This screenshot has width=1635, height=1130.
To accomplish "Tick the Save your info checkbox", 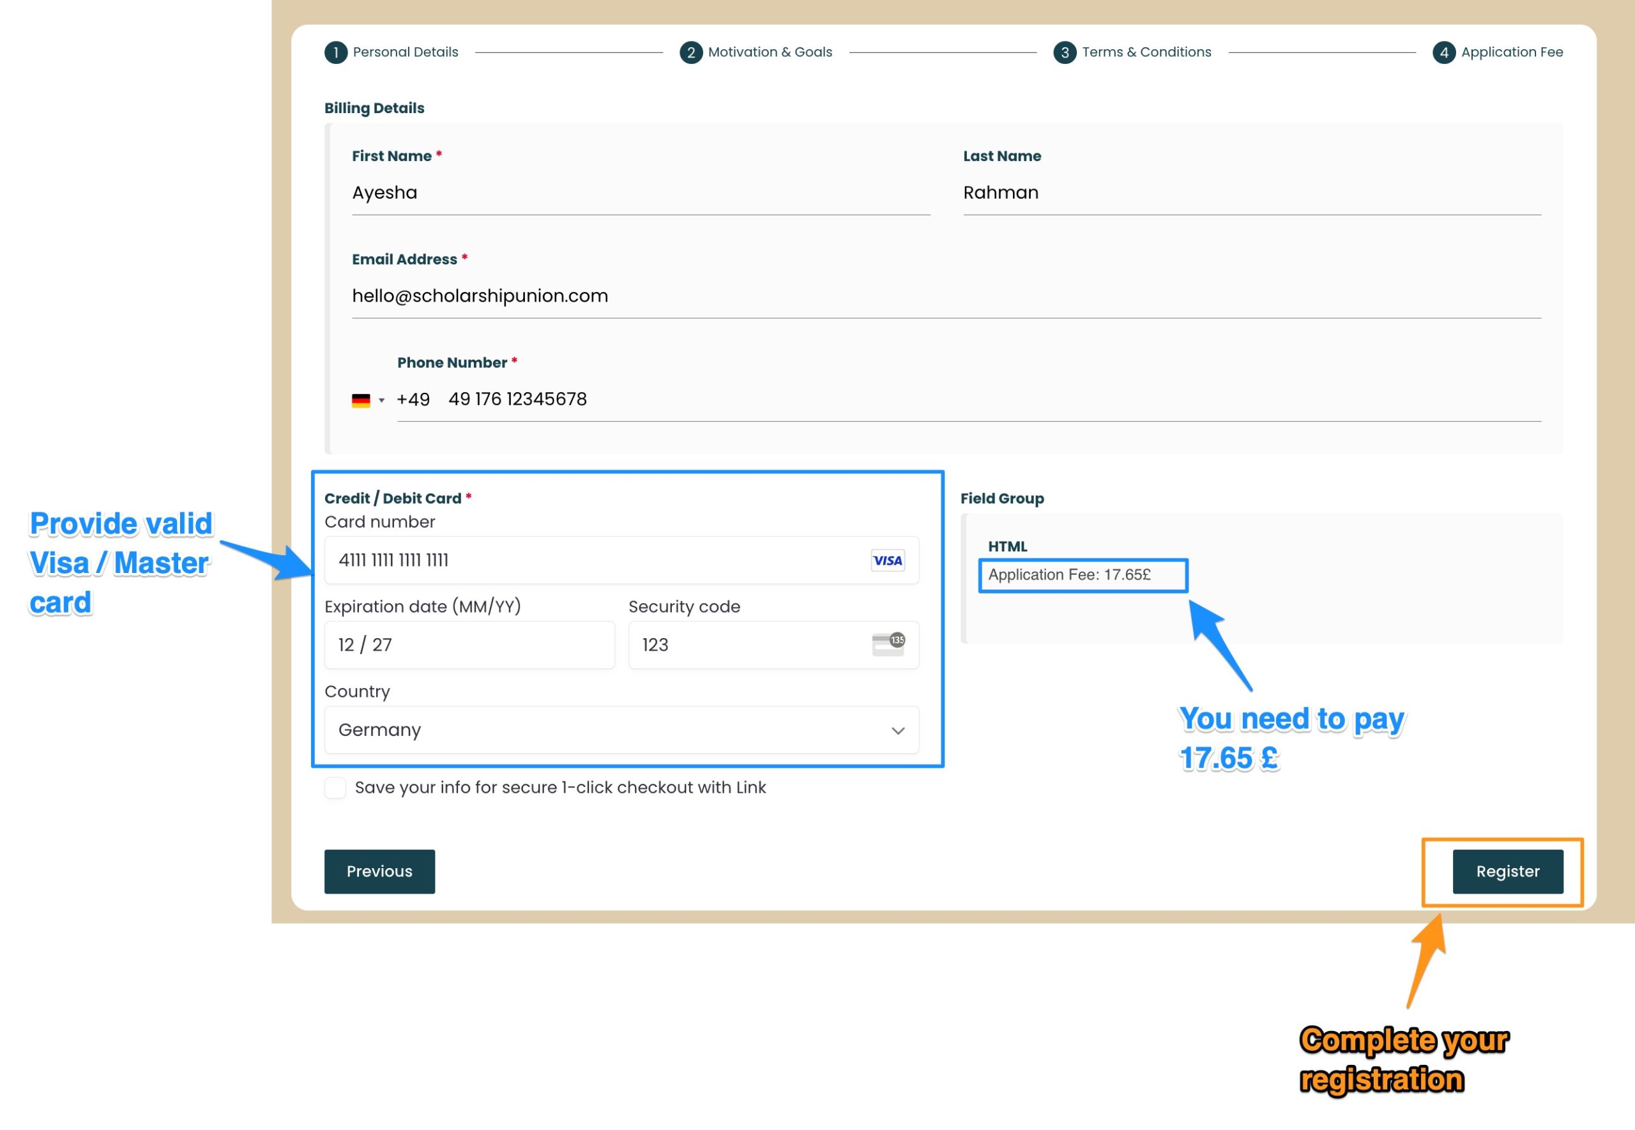I will coord(335,788).
